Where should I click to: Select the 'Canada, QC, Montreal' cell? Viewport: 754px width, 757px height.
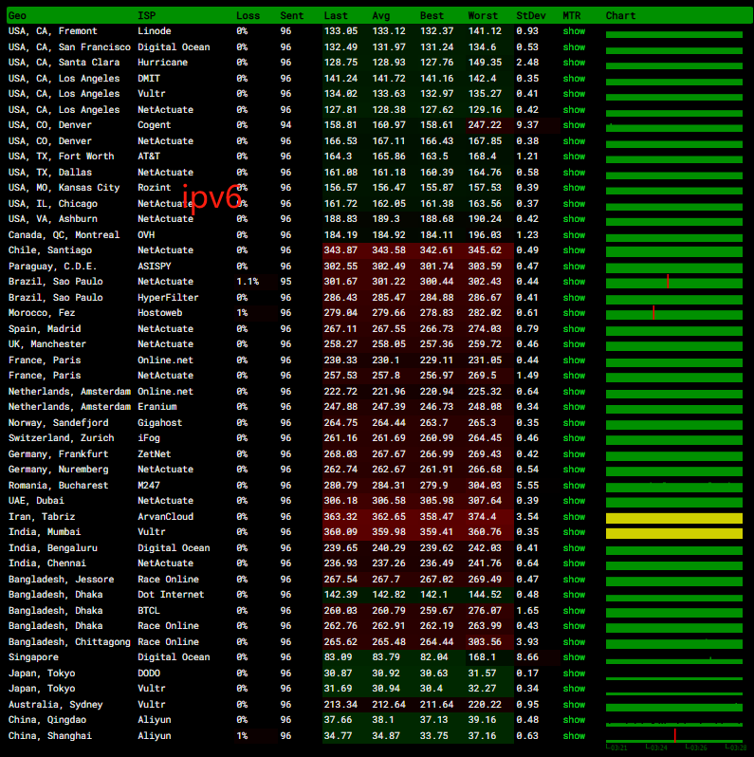pyautogui.click(x=64, y=234)
